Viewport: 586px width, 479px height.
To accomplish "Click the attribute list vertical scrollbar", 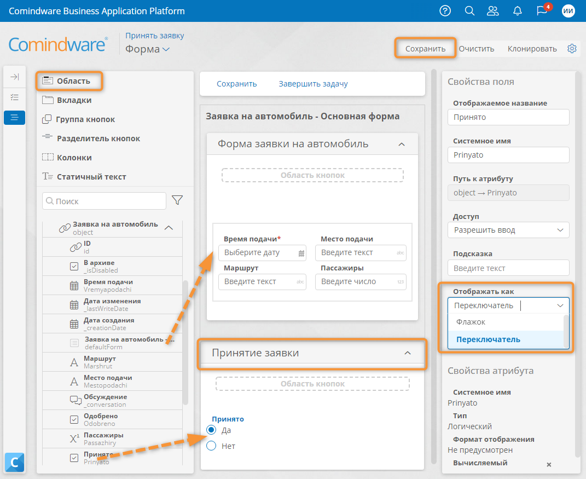I will 185,342.
